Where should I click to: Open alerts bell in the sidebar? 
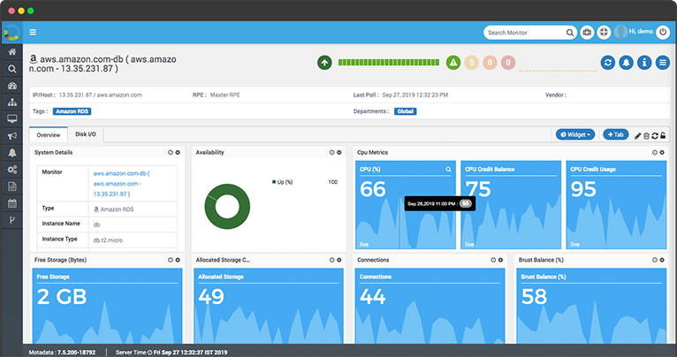(x=12, y=152)
